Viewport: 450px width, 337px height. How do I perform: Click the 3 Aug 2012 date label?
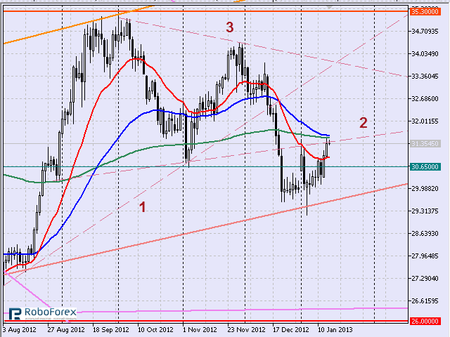20,330
